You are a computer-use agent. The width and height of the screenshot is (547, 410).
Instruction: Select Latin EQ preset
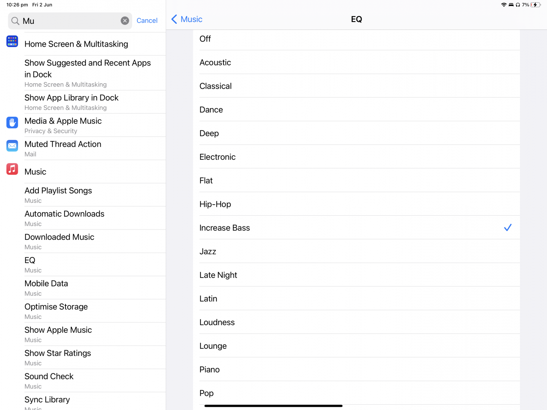pyautogui.click(x=356, y=298)
